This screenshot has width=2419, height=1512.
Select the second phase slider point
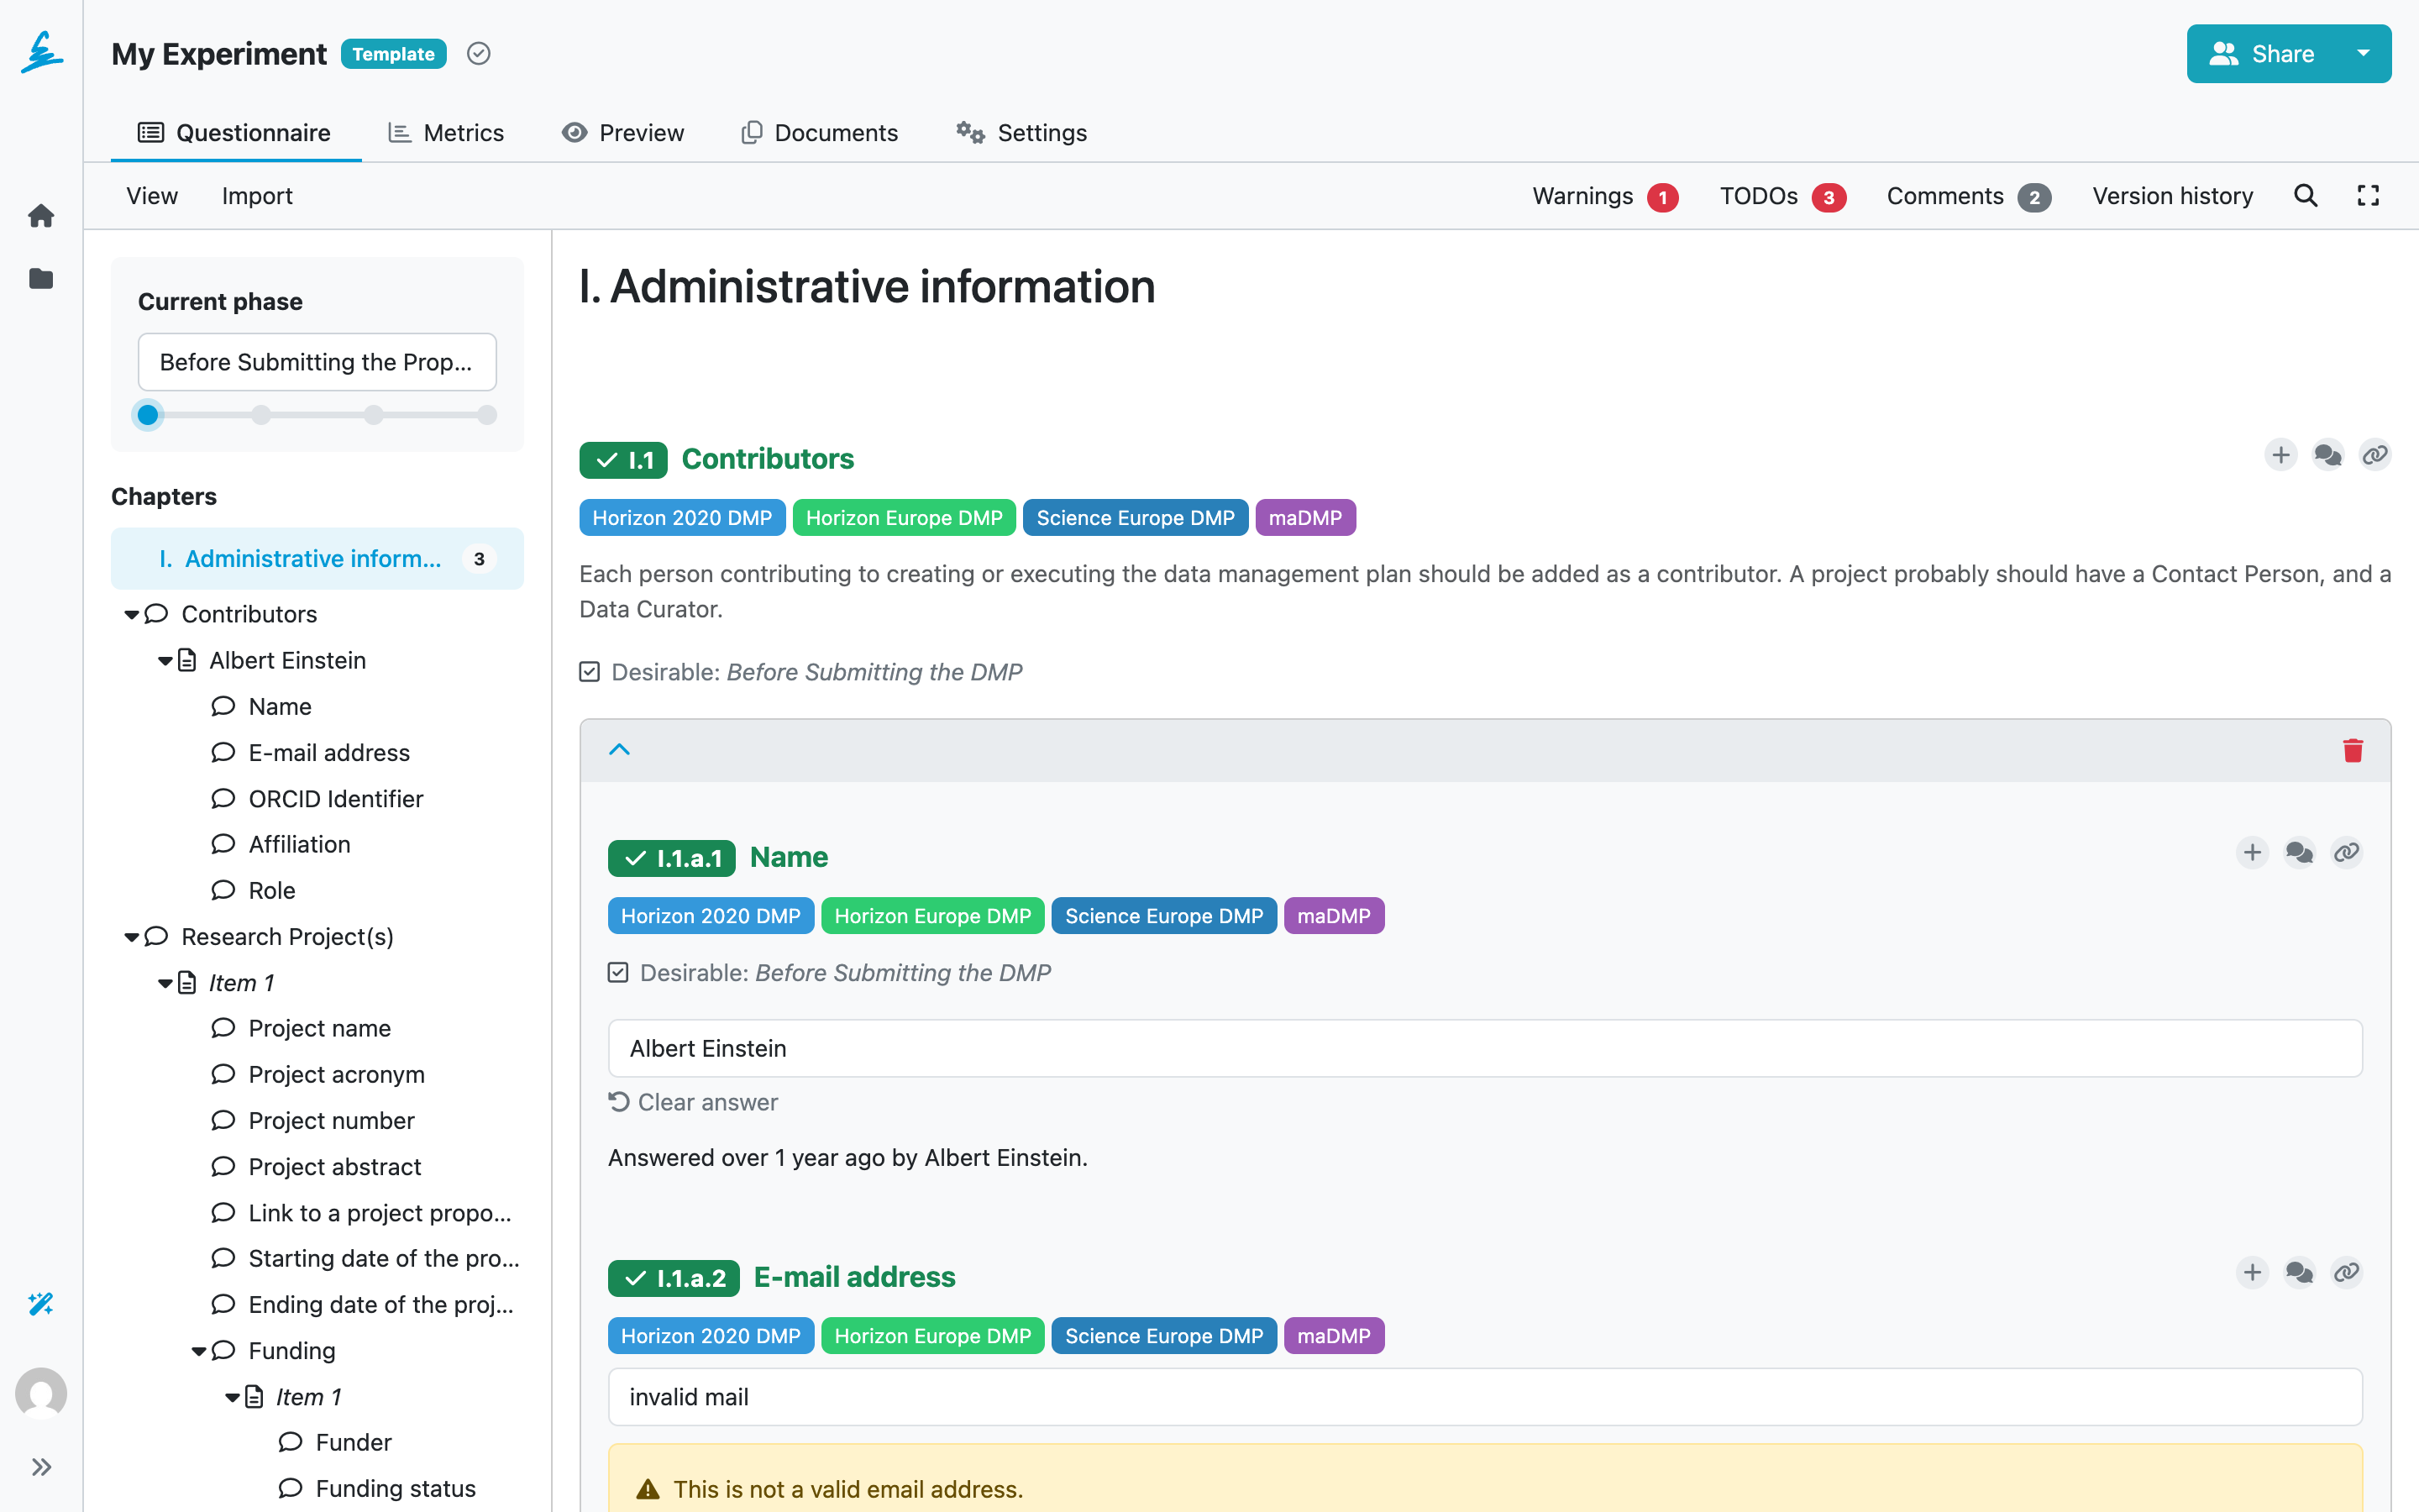(261, 415)
